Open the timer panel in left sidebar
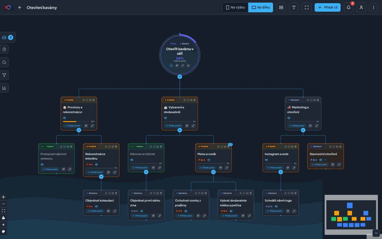This screenshot has height=239, width=382. 4,49
